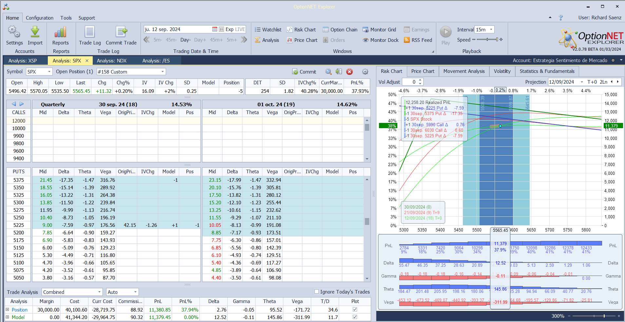Screen dimensions: 625x322
Task: Step back one day with Day-
Action: tap(185, 40)
